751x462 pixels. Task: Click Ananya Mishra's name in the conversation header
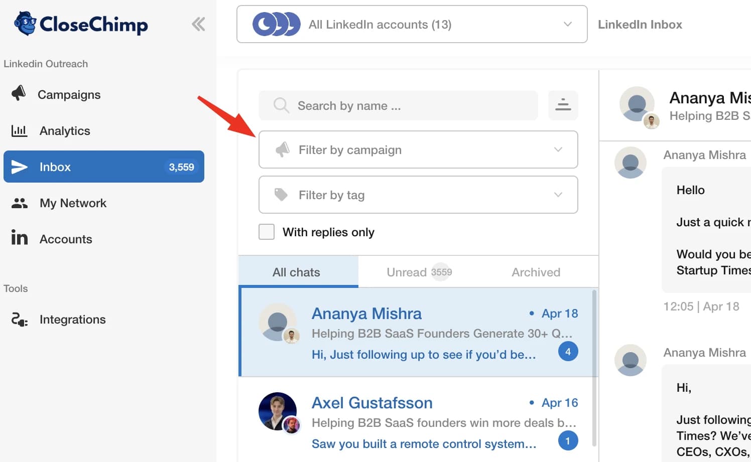[x=708, y=98]
